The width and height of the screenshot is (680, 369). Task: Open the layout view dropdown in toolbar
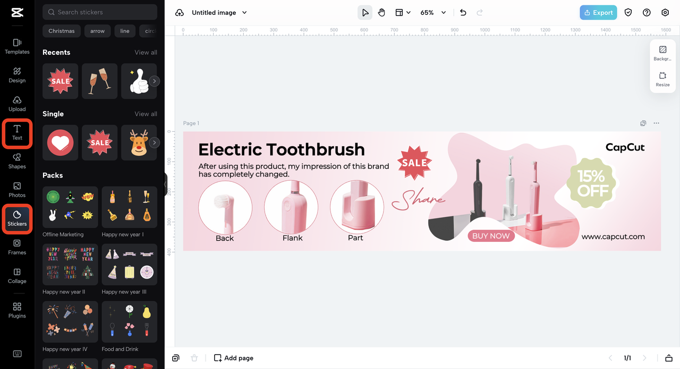pyautogui.click(x=403, y=13)
